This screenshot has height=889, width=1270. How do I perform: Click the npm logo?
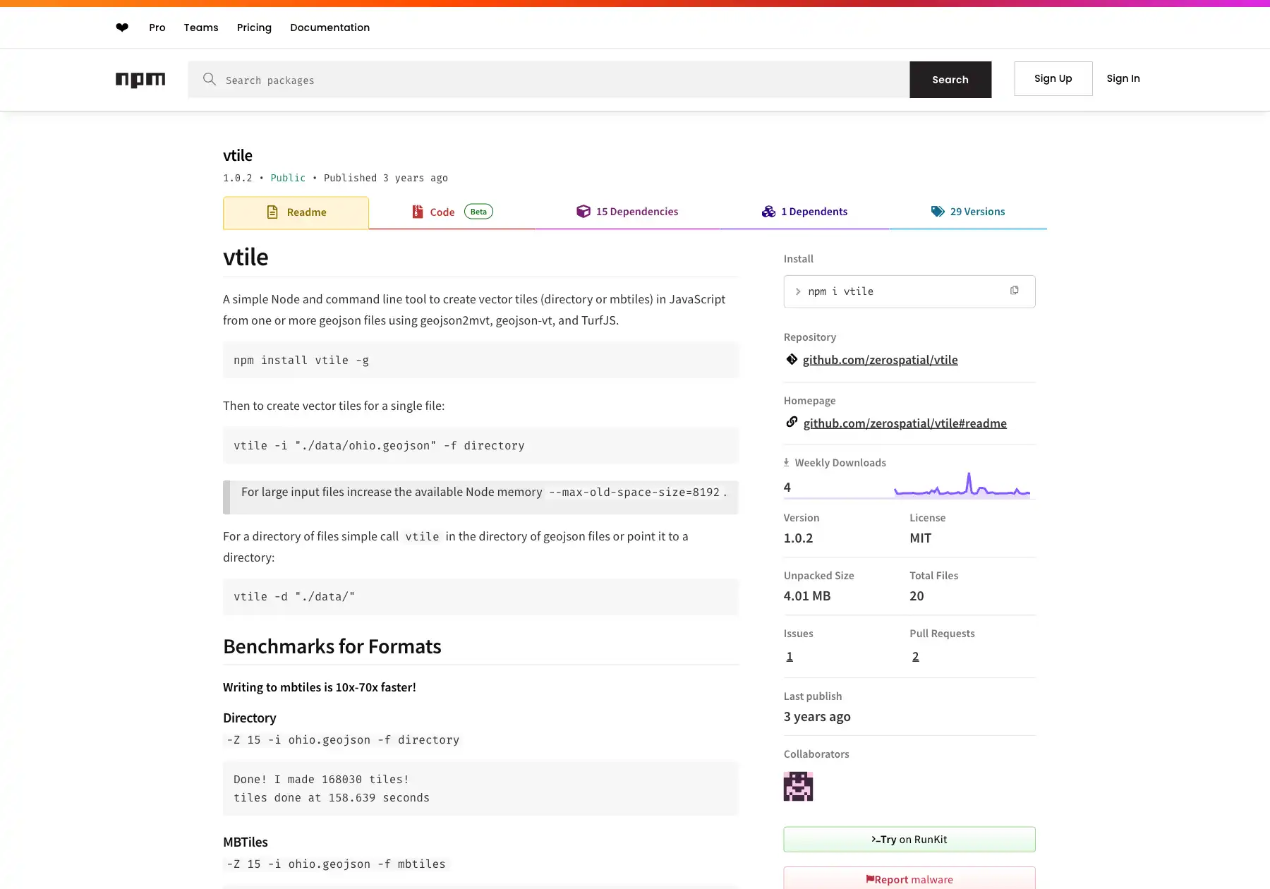[x=140, y=80]
